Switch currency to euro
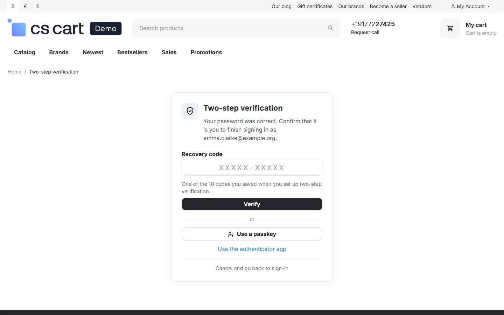Image resolution: width=504 pixels, height=315 pixels. pos(26,6)
